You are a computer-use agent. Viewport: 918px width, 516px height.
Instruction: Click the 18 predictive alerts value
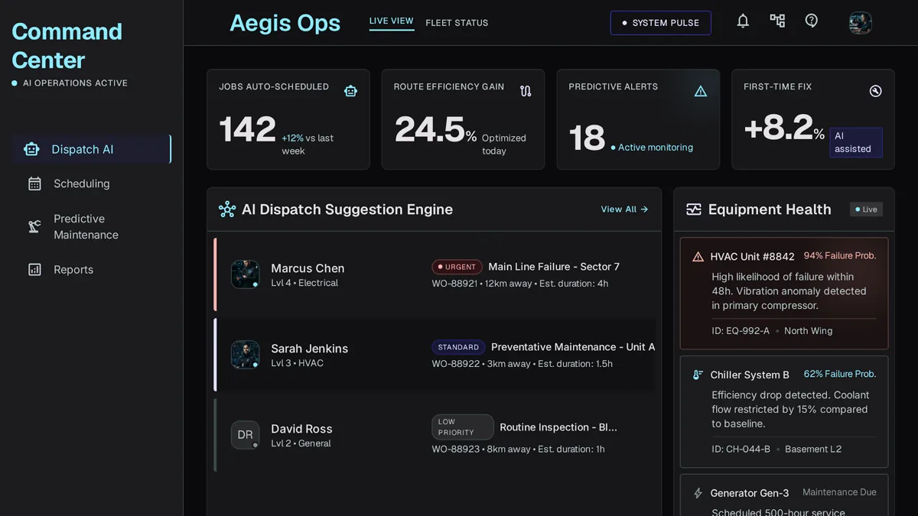pos(587,138)
